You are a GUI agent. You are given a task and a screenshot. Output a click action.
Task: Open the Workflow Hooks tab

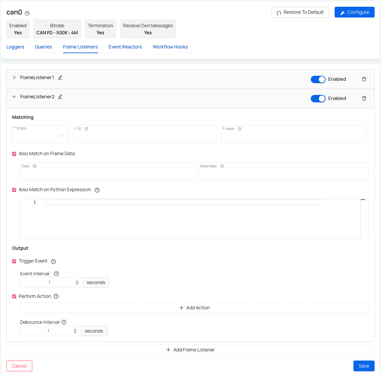click(170, 47)
